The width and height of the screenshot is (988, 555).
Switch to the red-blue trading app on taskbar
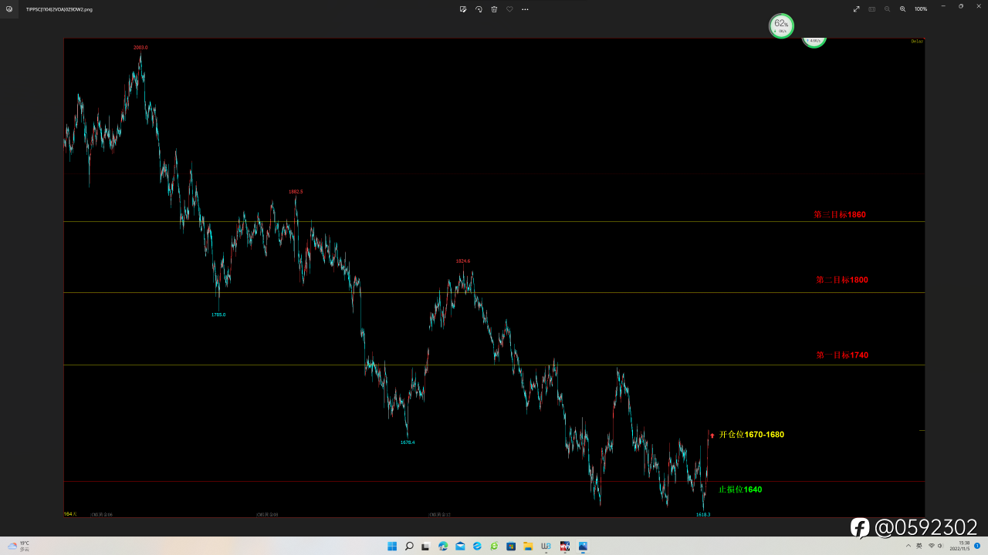tap(565, 547)
